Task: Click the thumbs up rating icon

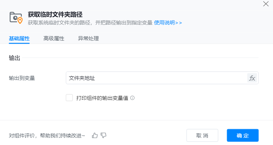Action: [95, 135]
